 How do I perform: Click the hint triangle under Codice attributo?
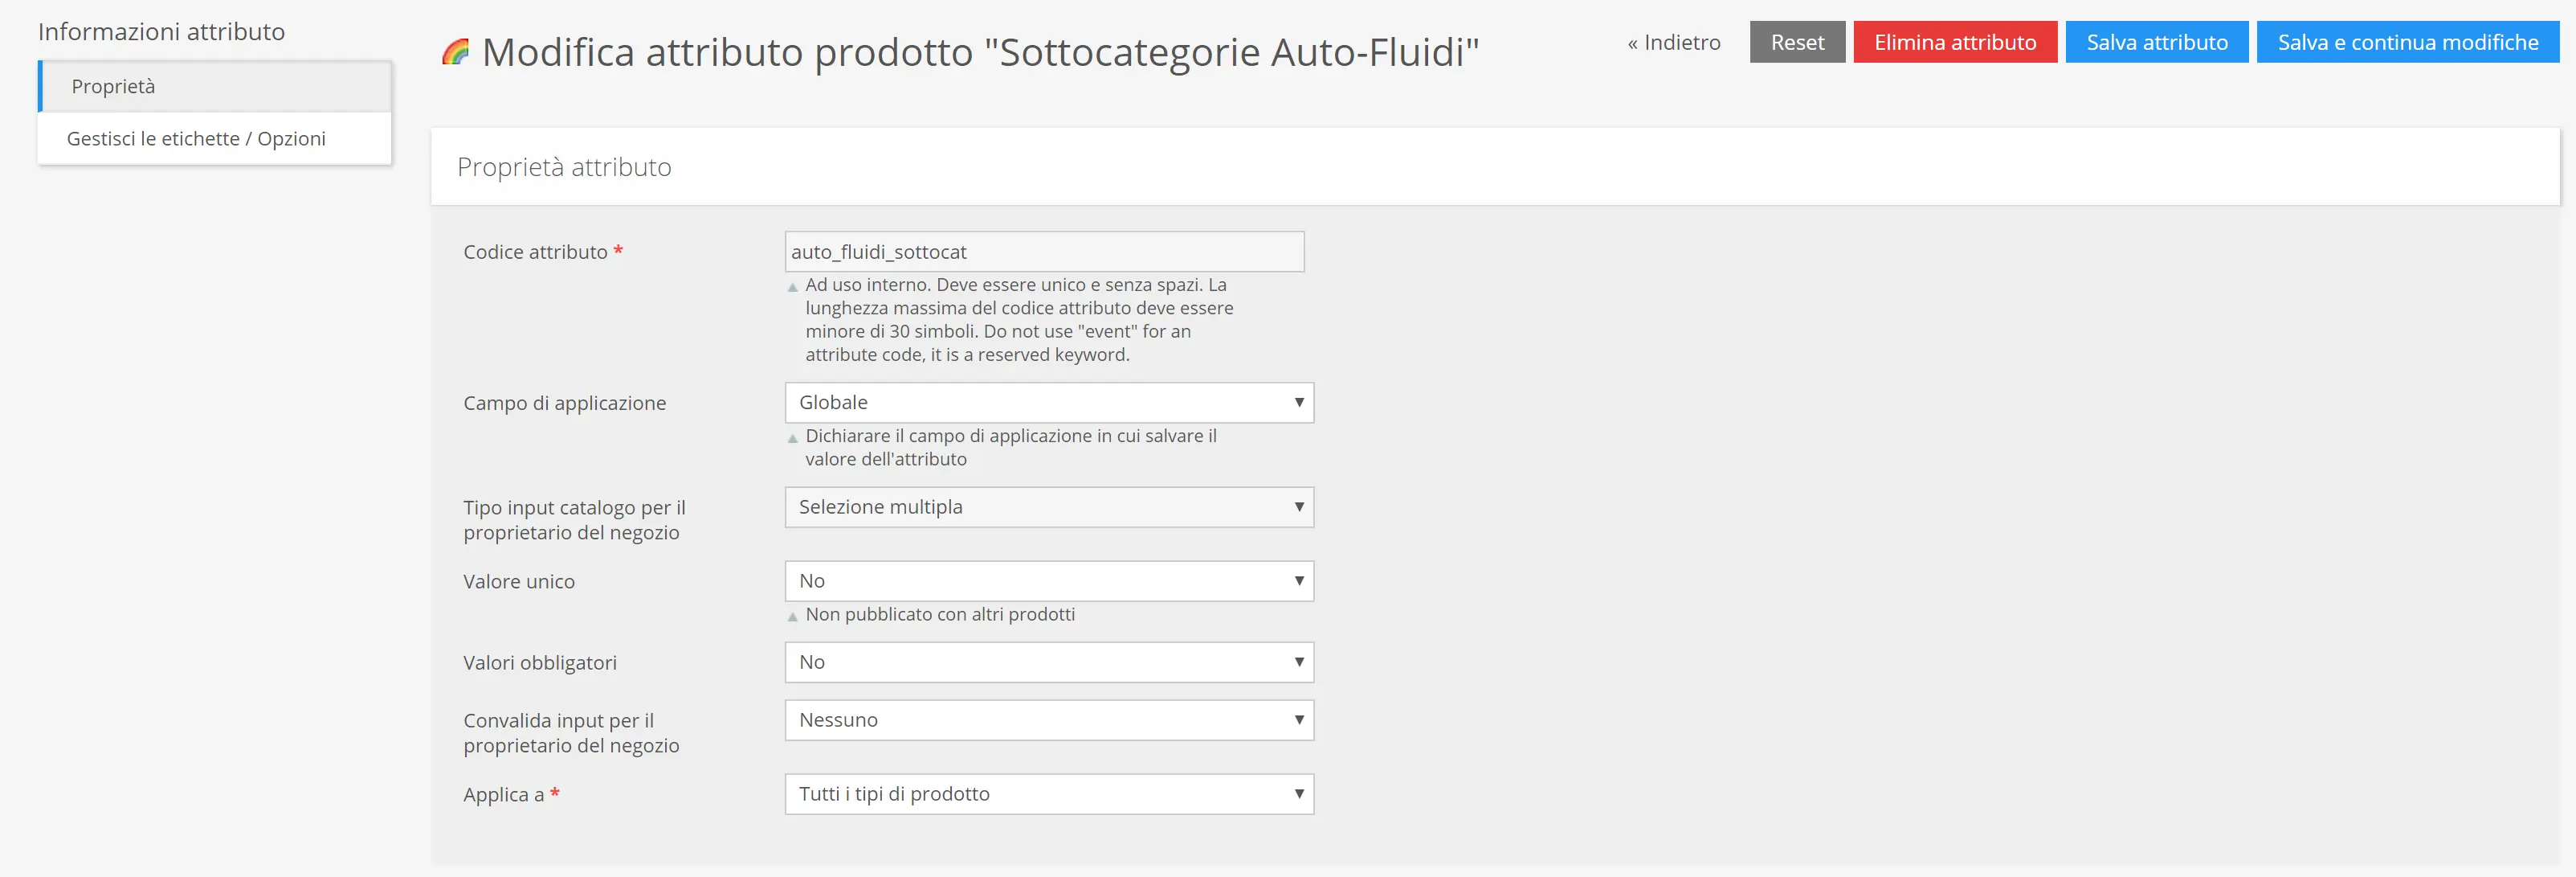pyautogui.click(x=793, y=287)
